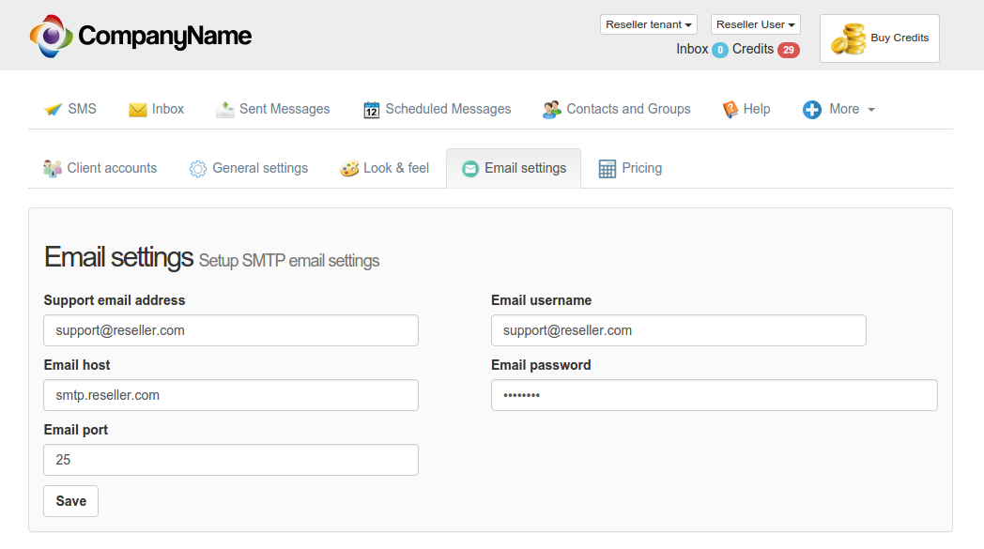Open the Reseller tenant dropdown
The height and width of the screenshot is (549, 984).
(649, 24)
